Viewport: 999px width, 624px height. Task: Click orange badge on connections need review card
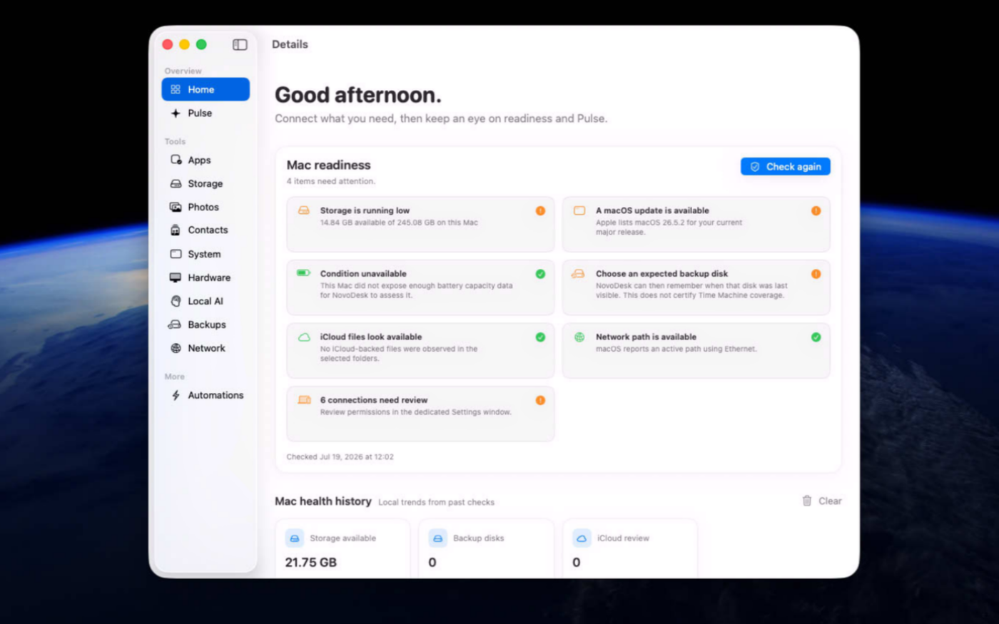pyautogui.click(x=540, y=400)
